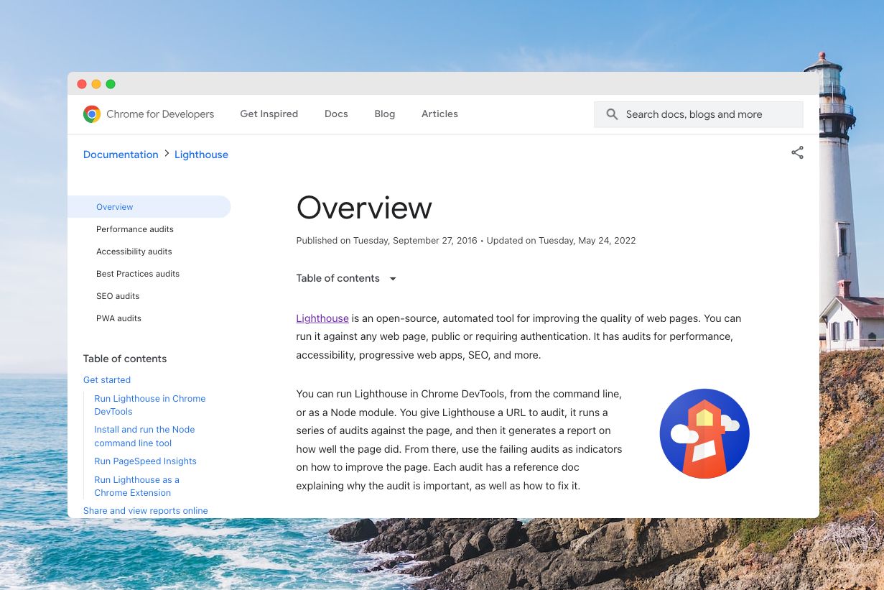The image size is (884, 590).
Task: Click the Lighthouse logo image
Action: tap(704, 433)
